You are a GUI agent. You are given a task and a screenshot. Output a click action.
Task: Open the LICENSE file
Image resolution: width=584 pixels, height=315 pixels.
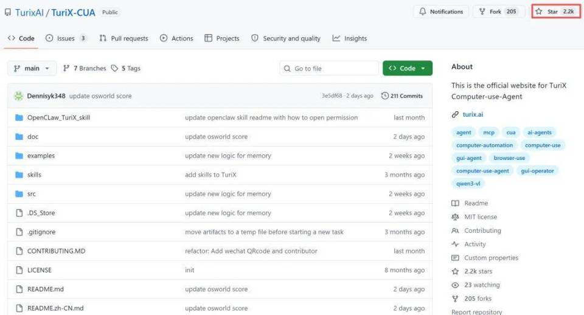pyautogui.click(x=39, y=270)
